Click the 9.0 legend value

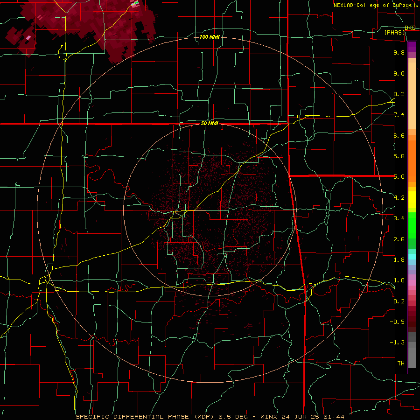tap(399, 73)
